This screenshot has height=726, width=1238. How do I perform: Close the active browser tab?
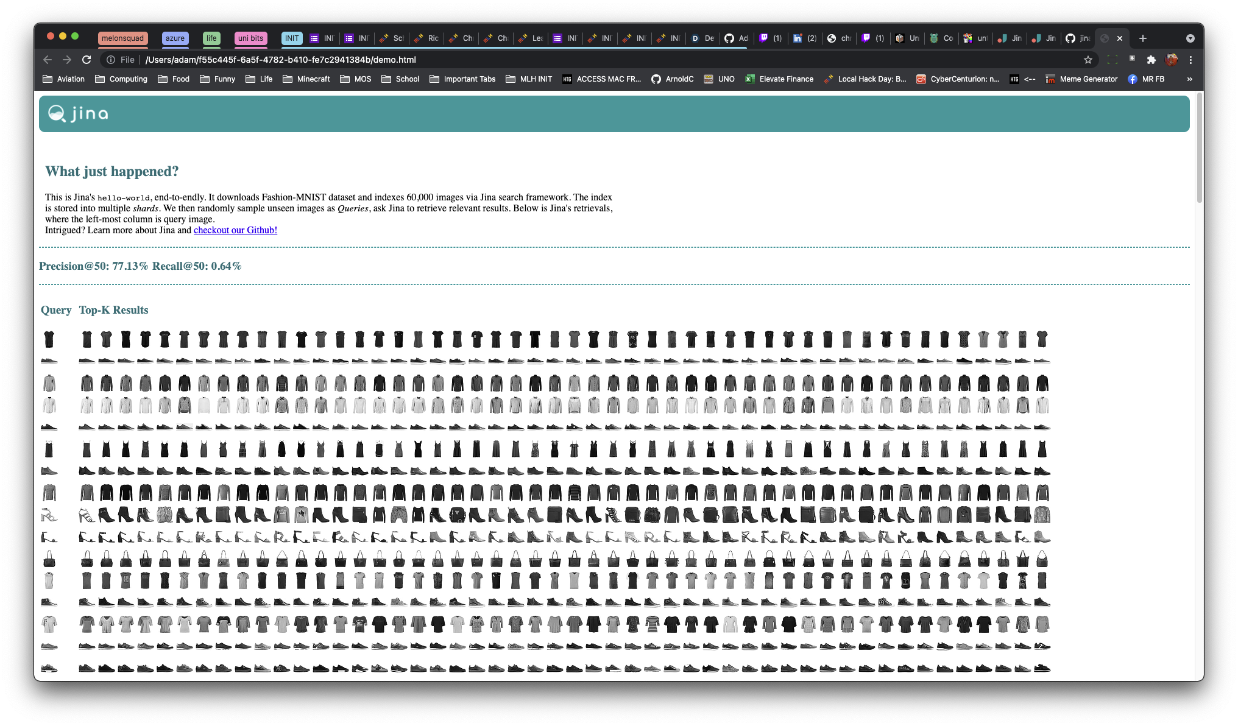tap(1119, 38)
